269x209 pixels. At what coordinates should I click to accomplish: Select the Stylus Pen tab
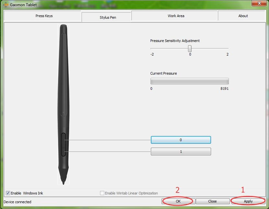106,17
